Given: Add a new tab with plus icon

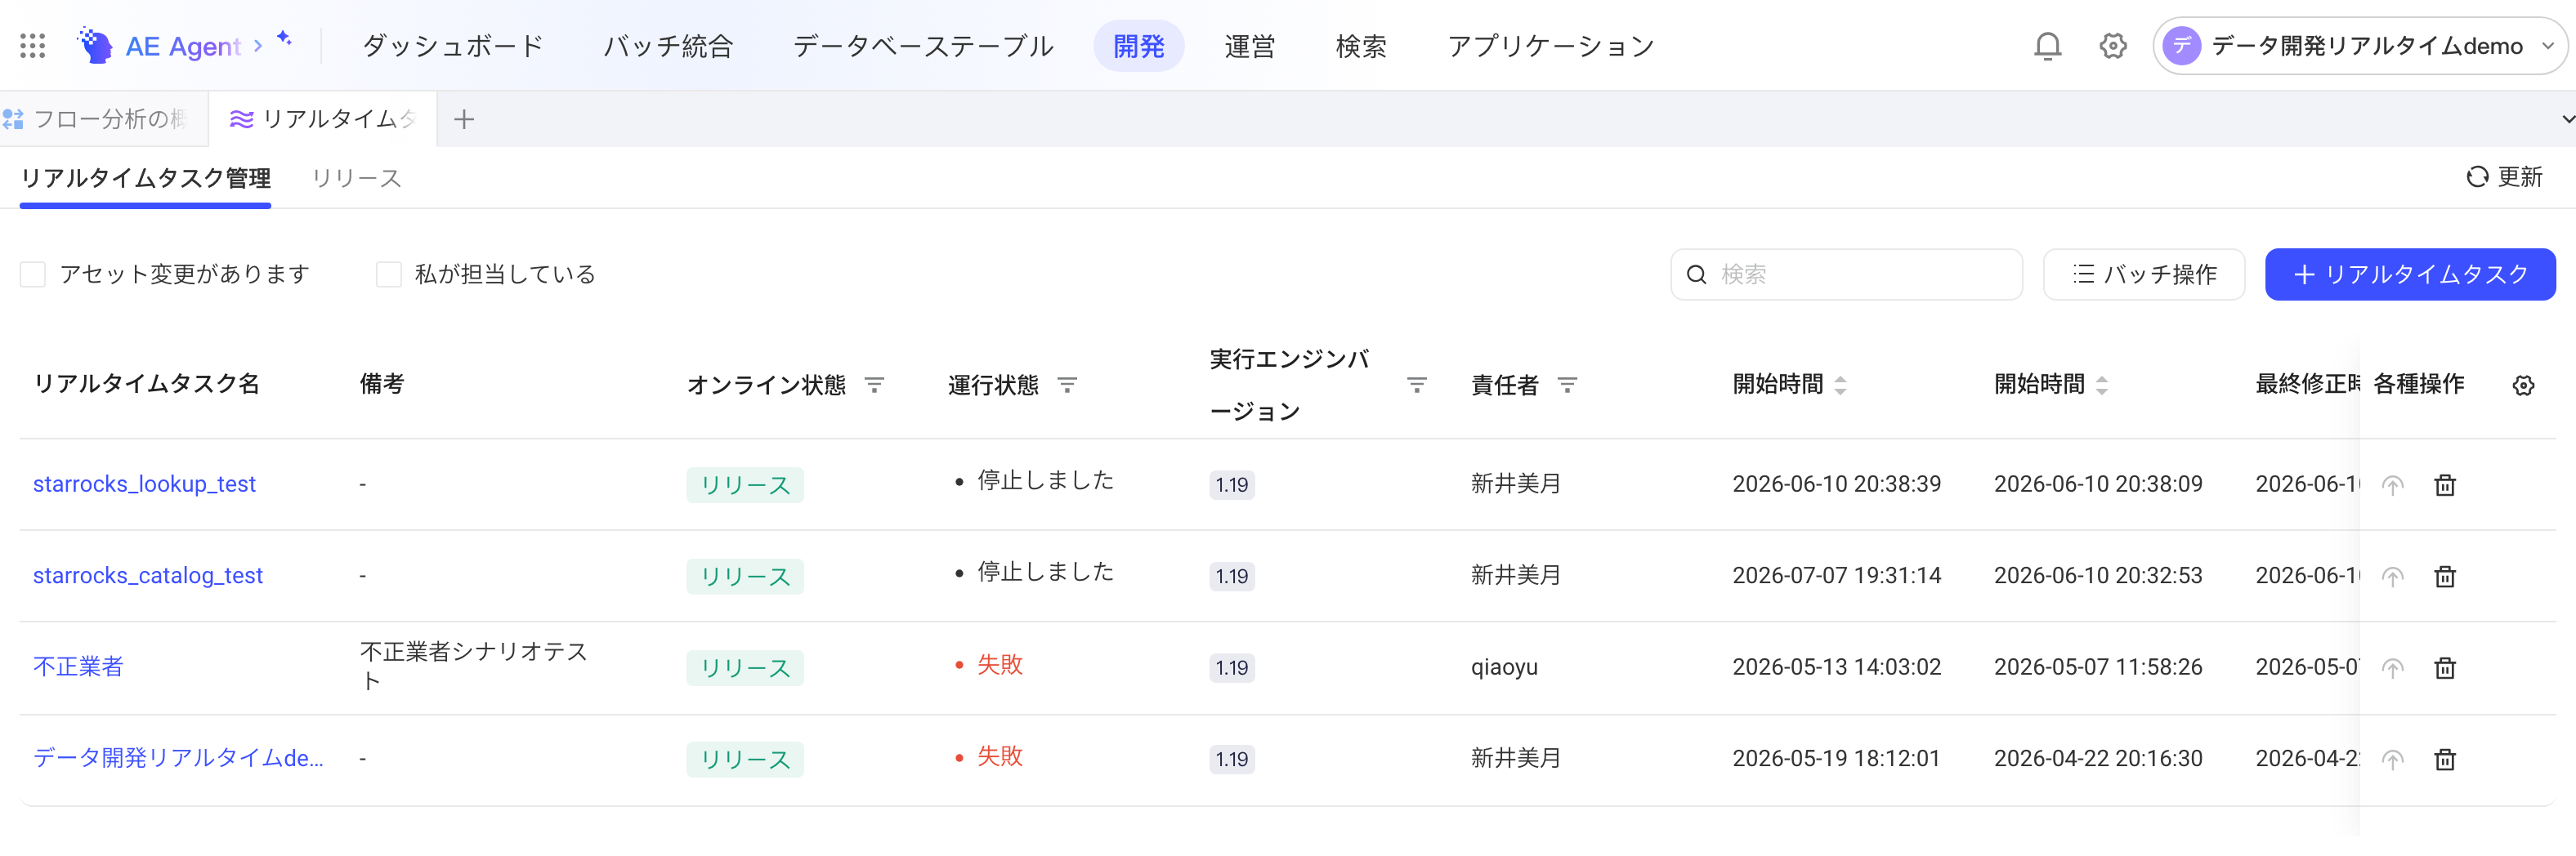Looking at the screenshot, I should pos(463,120).
